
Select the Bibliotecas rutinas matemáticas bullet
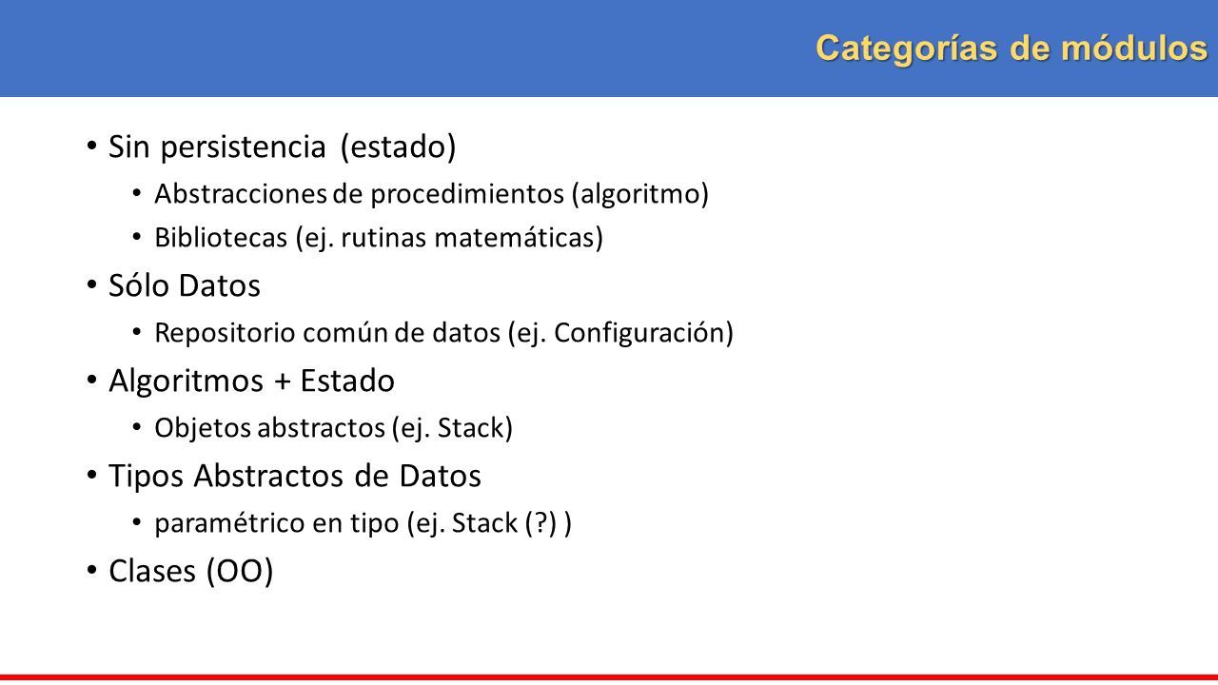point(379,237)
